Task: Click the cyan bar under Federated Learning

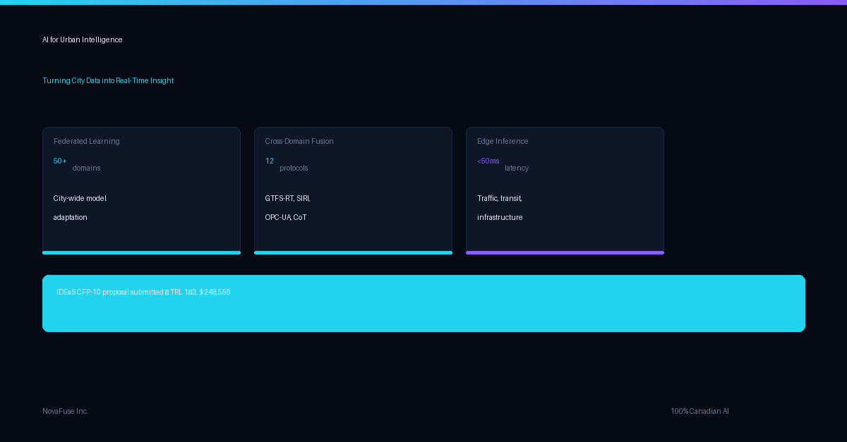Action: (141, 252)
